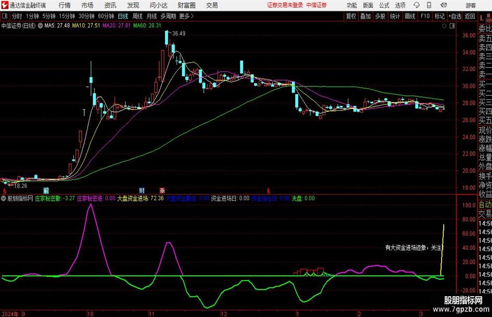Expand the dropdown arrow beside 股朋指标网 indicator
The width and height of the screenshot is (492, 317).
pyautogui.click(x=4, y=198)
